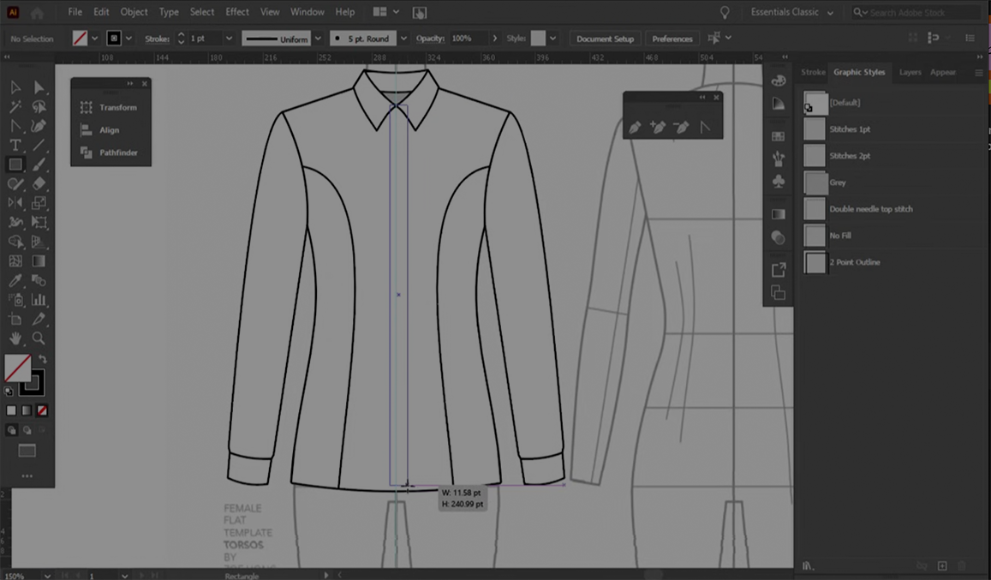Set paint type to Color
Image resolution: width=991 pixels, height=580 pixels.
coord(11,410)
